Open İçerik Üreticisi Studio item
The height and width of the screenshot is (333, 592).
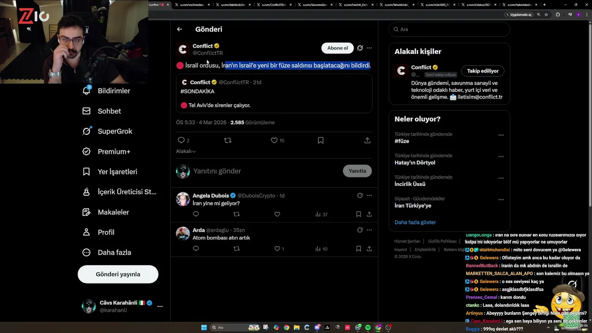119,192
